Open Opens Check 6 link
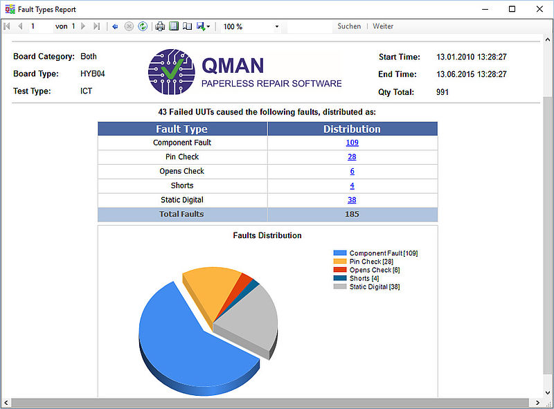554x409 pixels. [352, 172]
